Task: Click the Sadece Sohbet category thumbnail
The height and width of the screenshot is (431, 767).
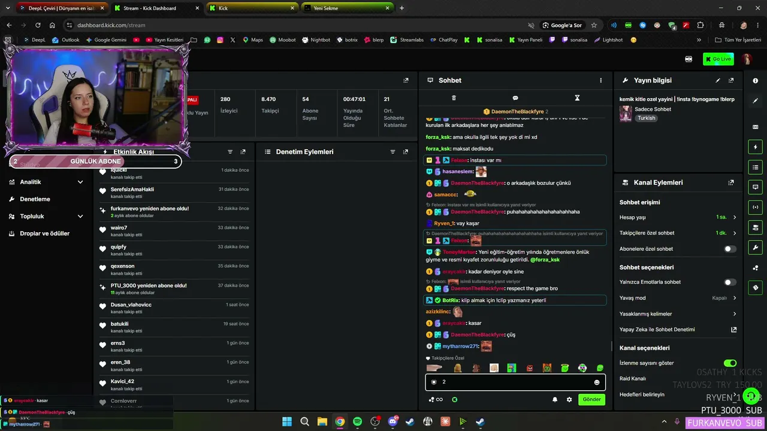Action: (x=626, y=114)
